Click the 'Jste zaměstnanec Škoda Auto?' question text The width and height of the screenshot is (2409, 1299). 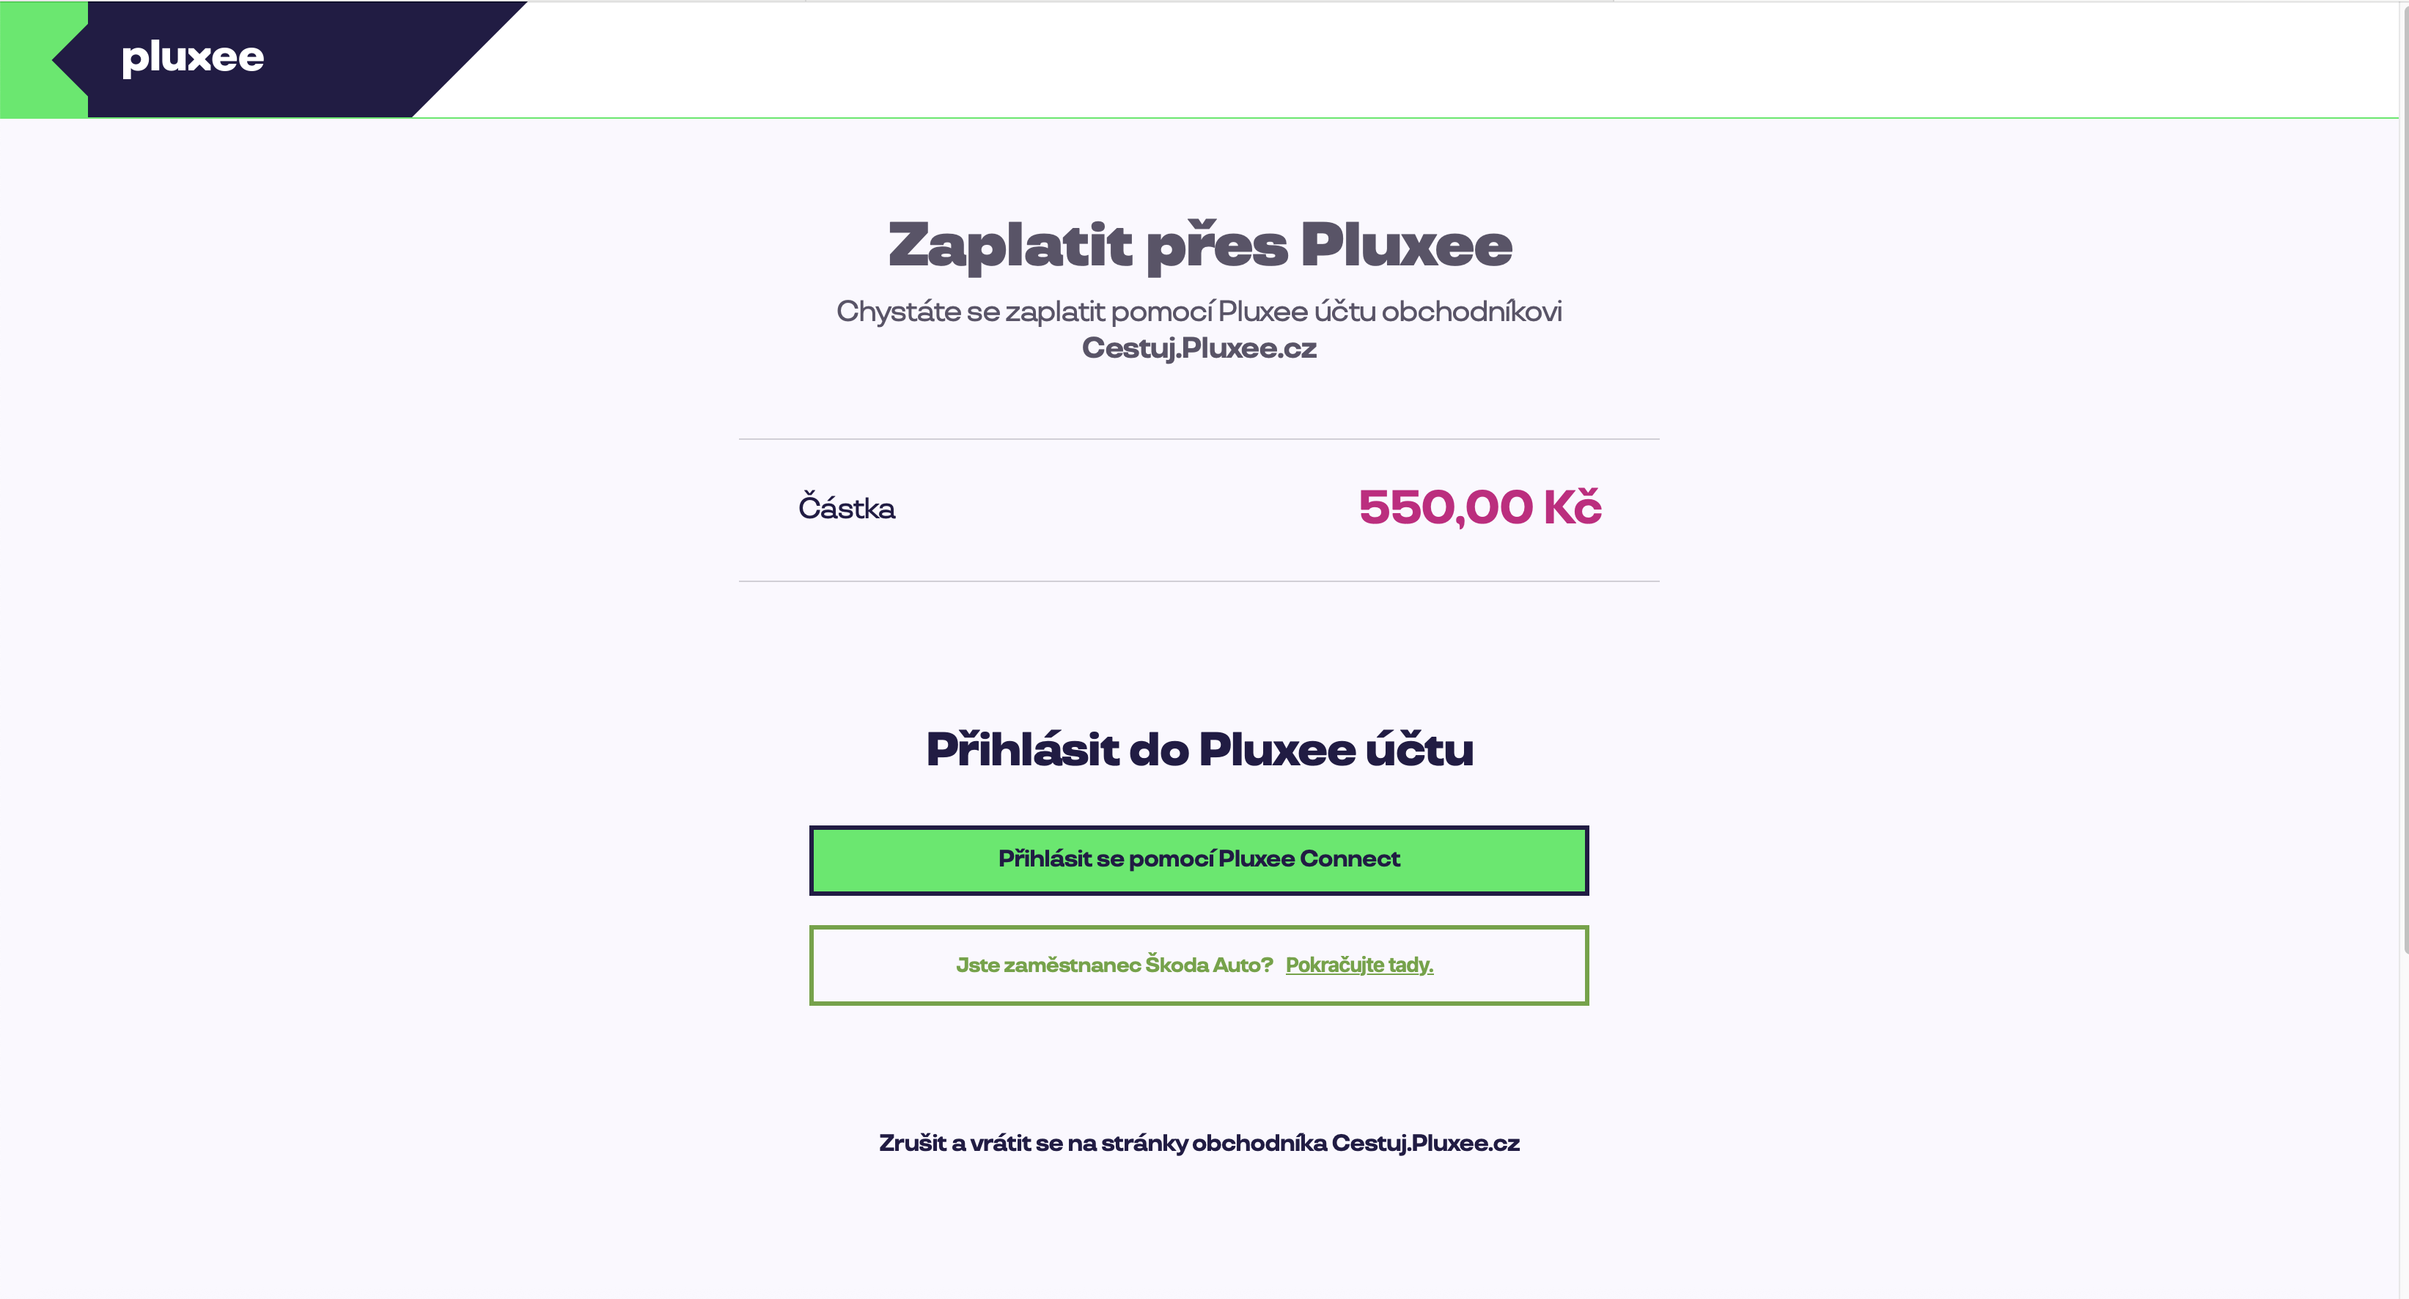(1114, 965)
